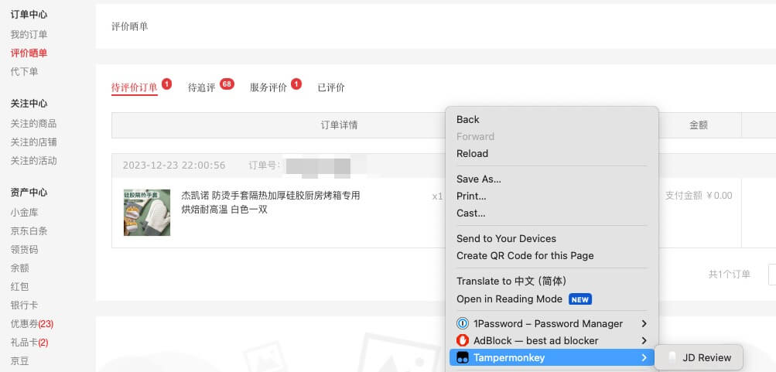
Task: Click the NEW badge beside Reading Mode
Action: click(x=580, y=299)
